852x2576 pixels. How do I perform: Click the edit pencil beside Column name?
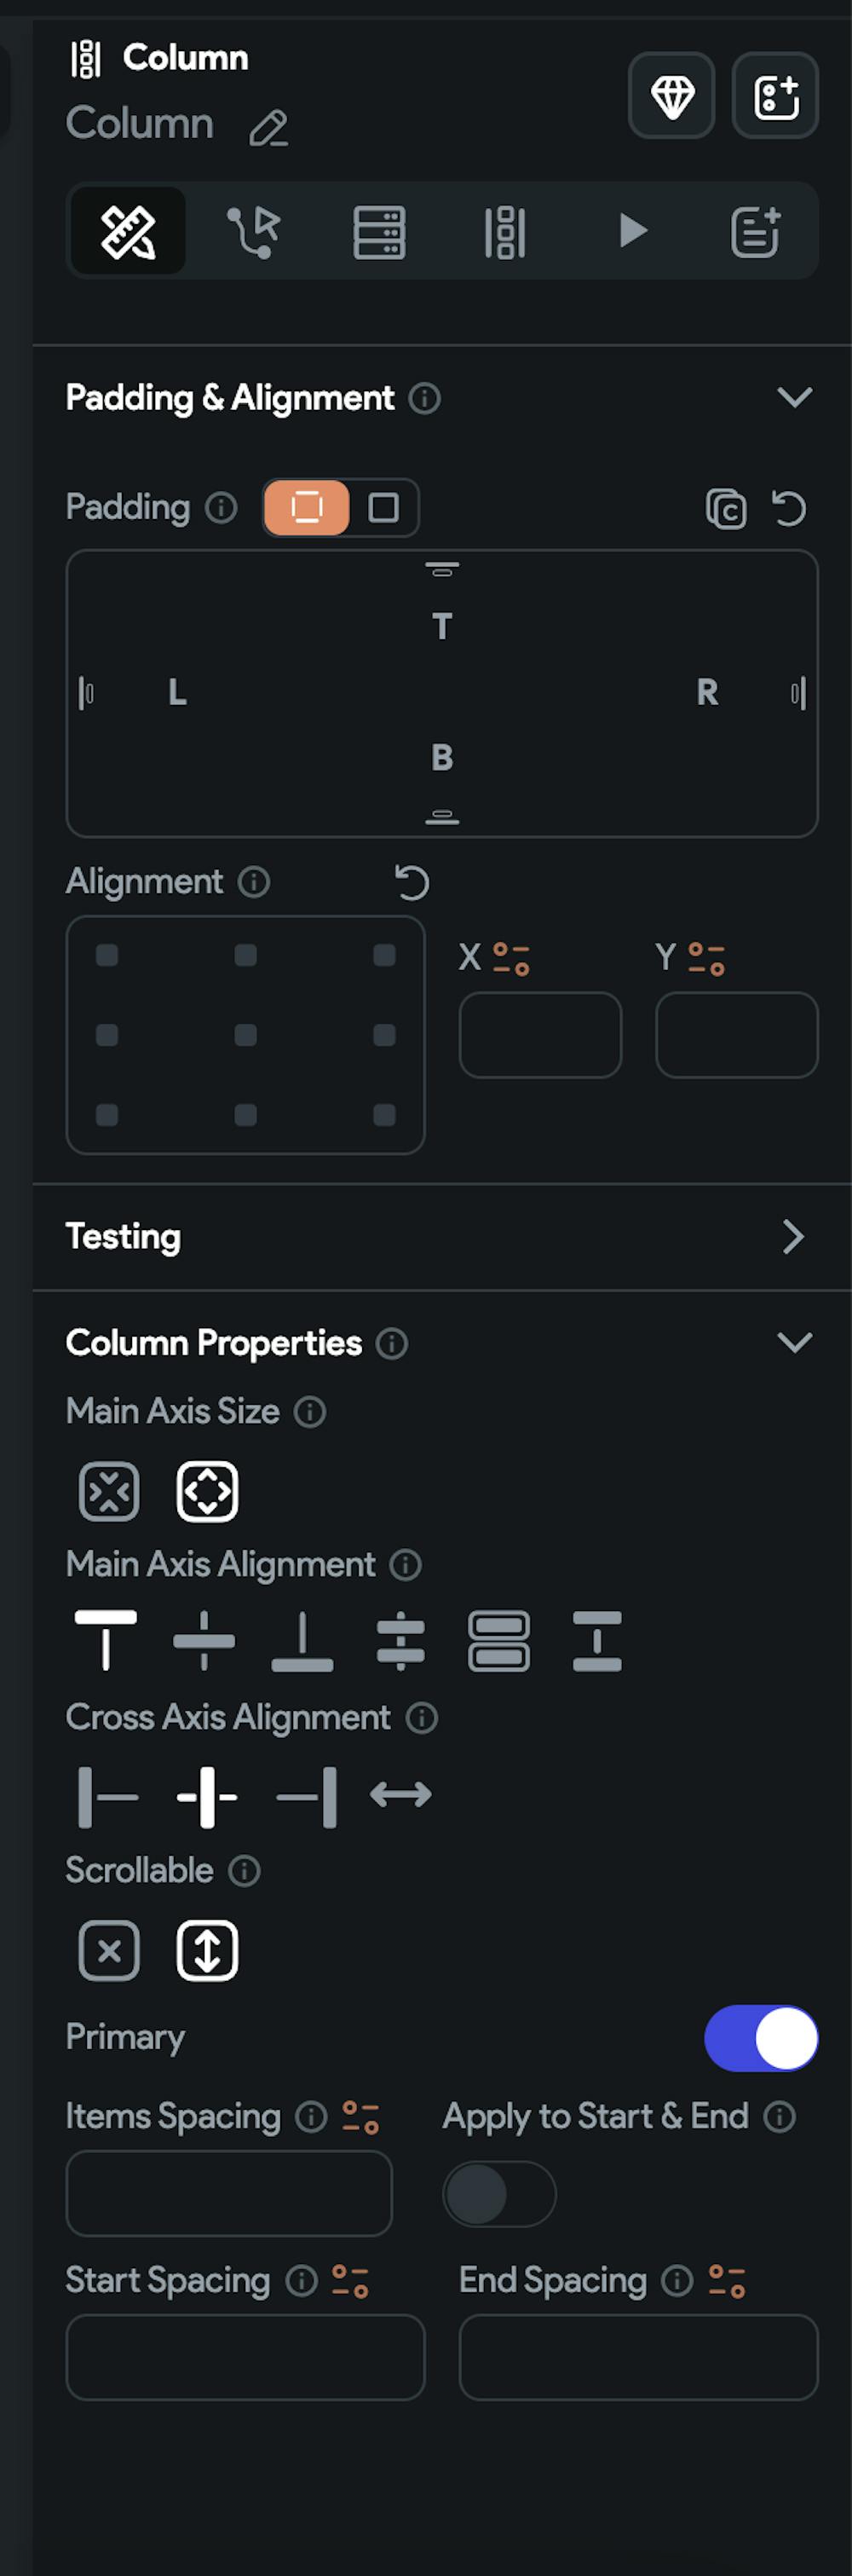pos(268,129)
